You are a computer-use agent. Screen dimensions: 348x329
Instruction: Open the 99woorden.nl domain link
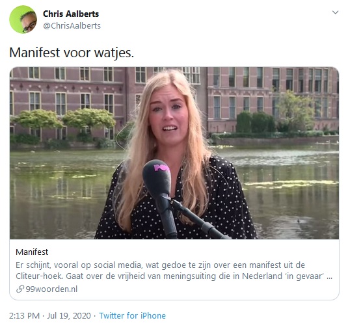pyautogui.click(x=51, y=289)
